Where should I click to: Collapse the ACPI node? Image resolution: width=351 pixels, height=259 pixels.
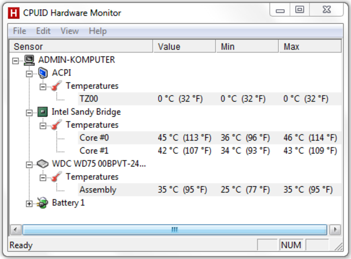tap(29, 74)
